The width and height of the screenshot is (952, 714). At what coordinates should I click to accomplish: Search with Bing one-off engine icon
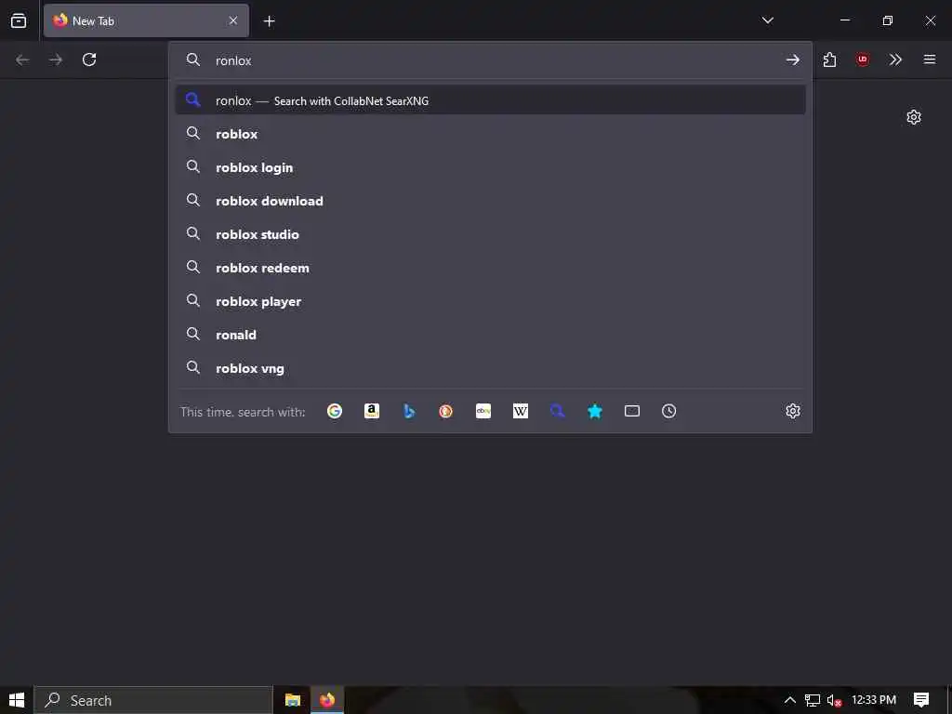click(x=409, y=411)
